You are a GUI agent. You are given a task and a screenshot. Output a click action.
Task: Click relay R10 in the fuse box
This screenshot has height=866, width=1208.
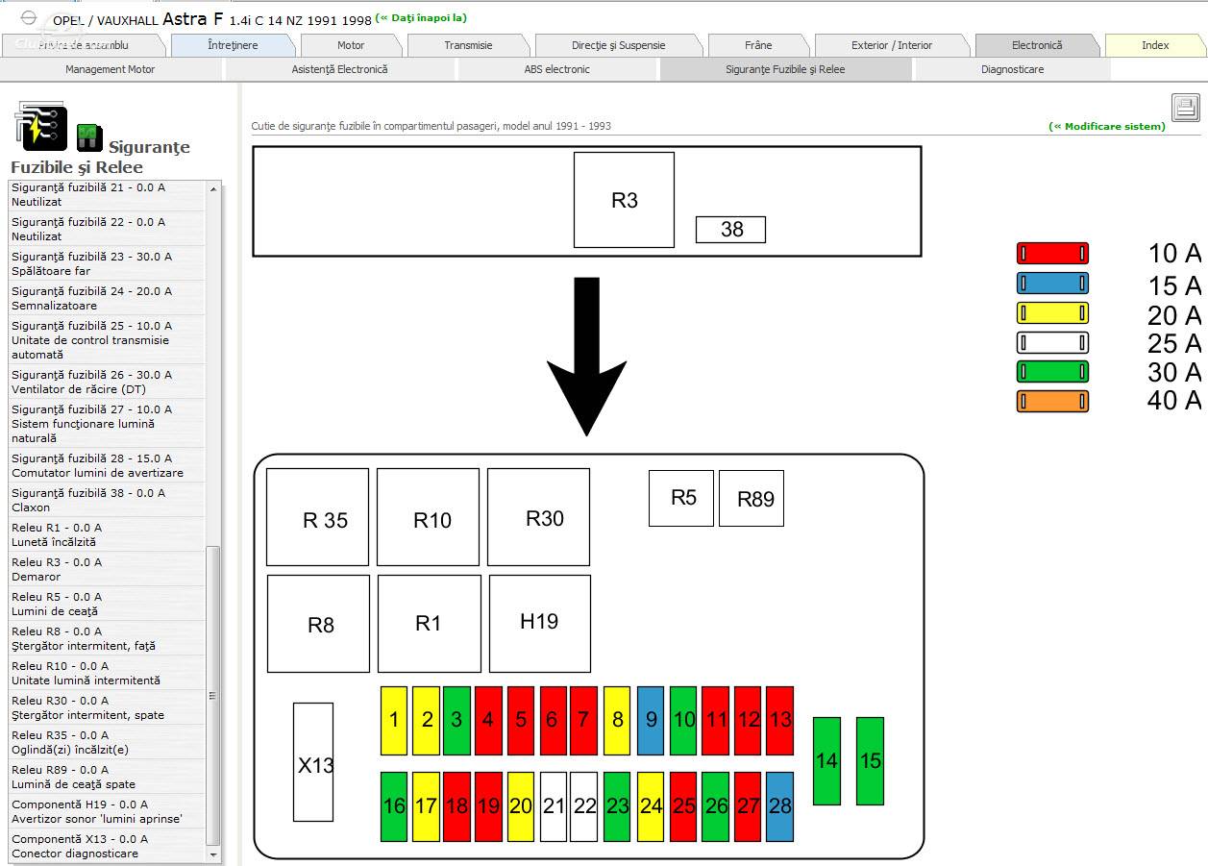428,517
